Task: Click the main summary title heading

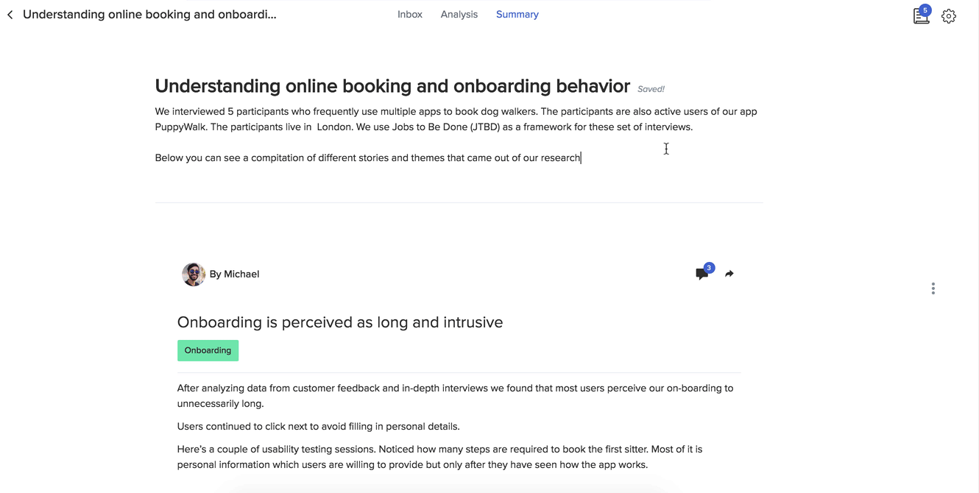Action: (x=392, y=86)
